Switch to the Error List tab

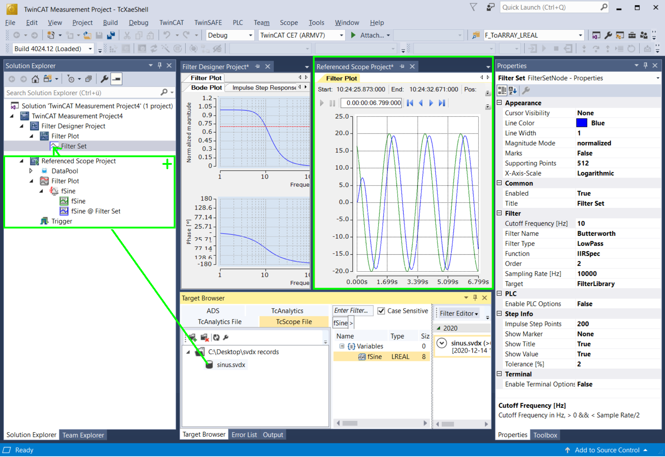point(244,435)
